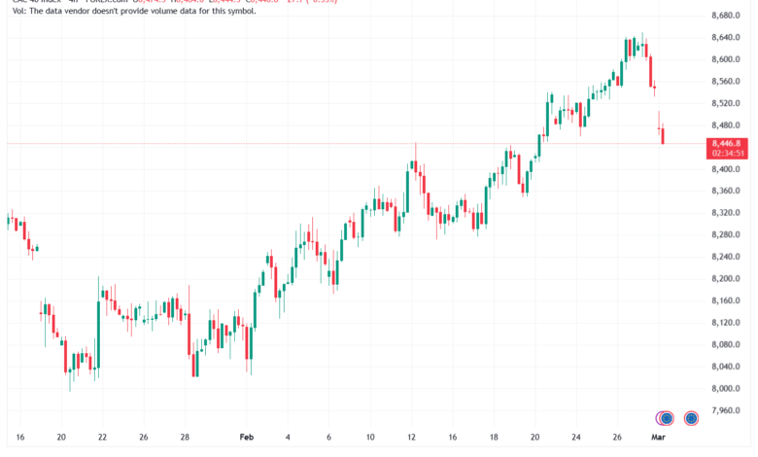Viewport: 758px width, 457px height.
Task: Click the 18 date label on the time axis
Action: click(x=494, y=438)
